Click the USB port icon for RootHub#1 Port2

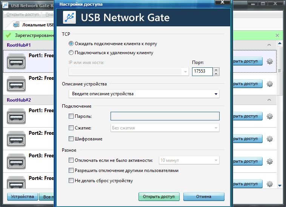pyautogui.click(x=16, y=84)
